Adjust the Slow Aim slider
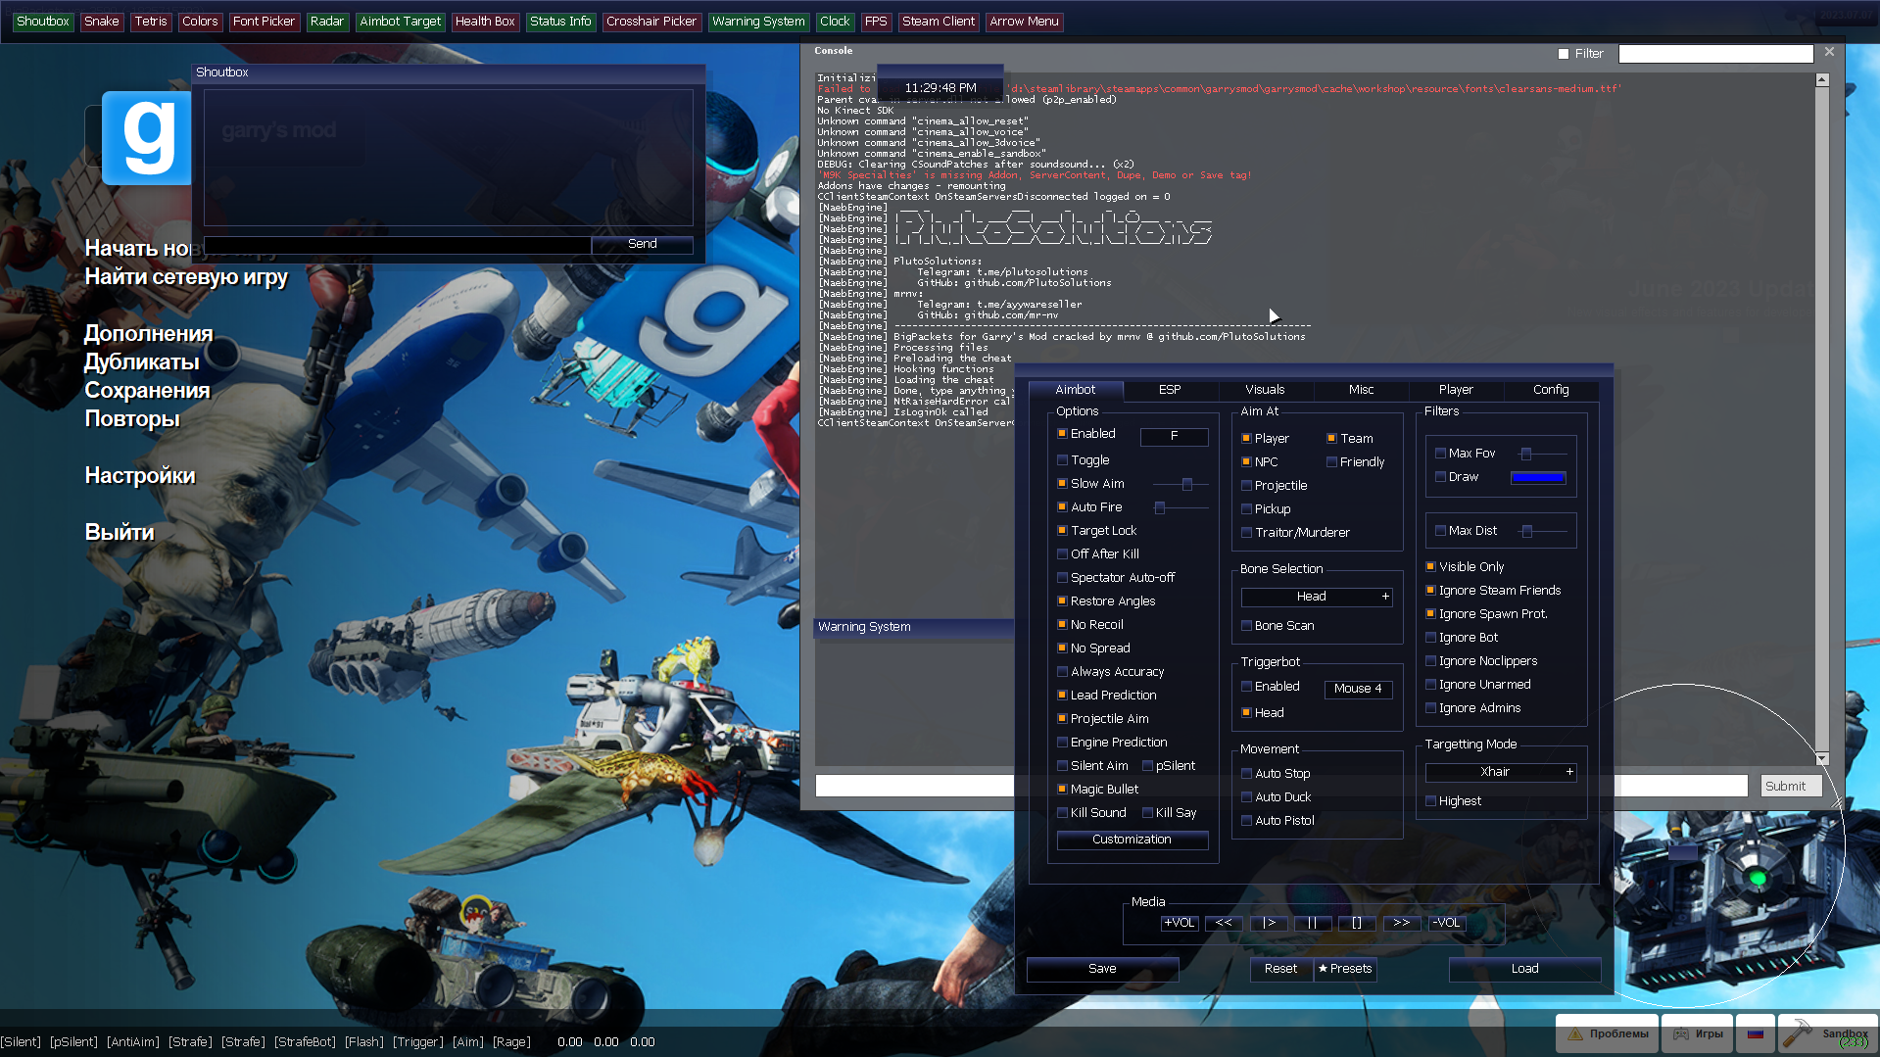Viewport: 1880px width, 1057px height. [x=1181, y=484]
